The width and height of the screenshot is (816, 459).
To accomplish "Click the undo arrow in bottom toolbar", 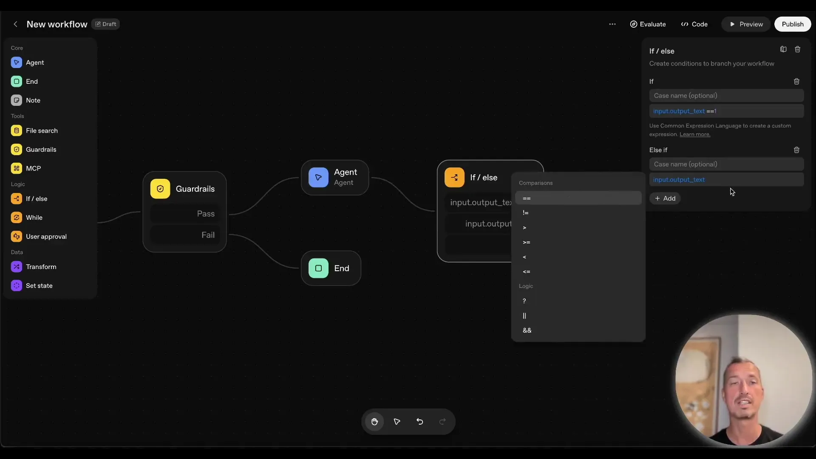I will click(419, 422).
